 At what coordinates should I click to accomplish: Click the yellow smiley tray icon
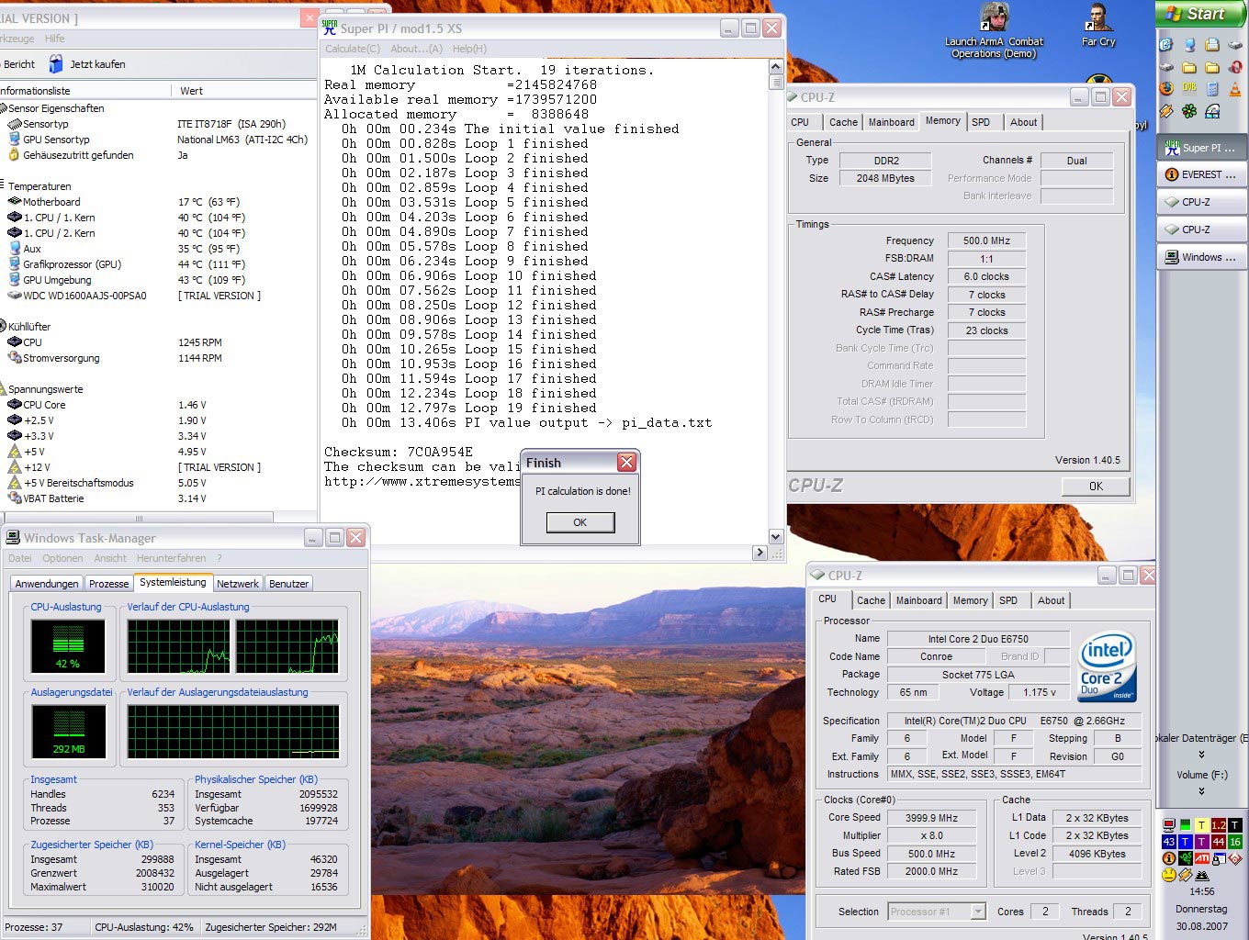click(x=1169, y=875)
